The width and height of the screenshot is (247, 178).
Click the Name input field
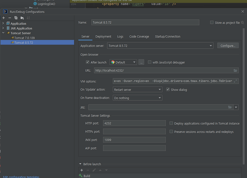(145, 22)
